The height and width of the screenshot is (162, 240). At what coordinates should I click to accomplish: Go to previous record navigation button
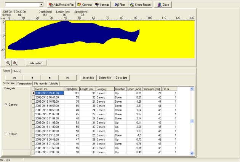(x=32, y=78)
